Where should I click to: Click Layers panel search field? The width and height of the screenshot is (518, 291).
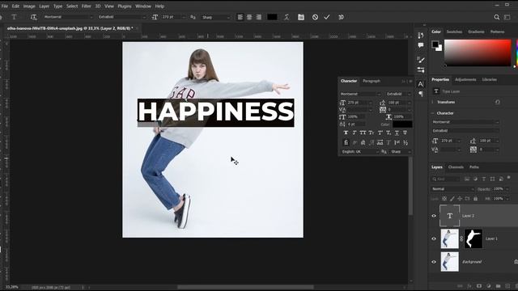[446, 179]
